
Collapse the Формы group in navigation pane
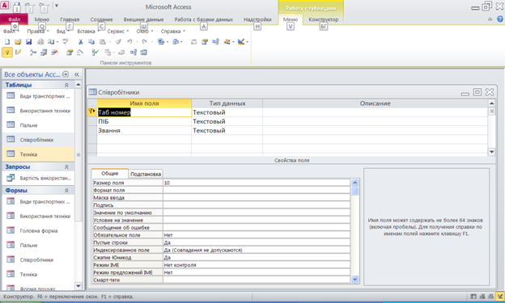[66, 191]
